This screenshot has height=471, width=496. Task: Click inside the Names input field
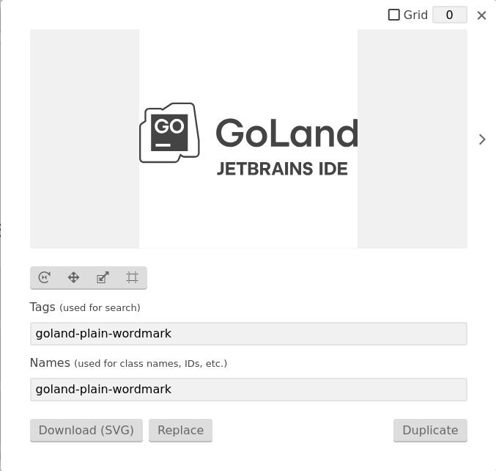click(x=248, y=390)
